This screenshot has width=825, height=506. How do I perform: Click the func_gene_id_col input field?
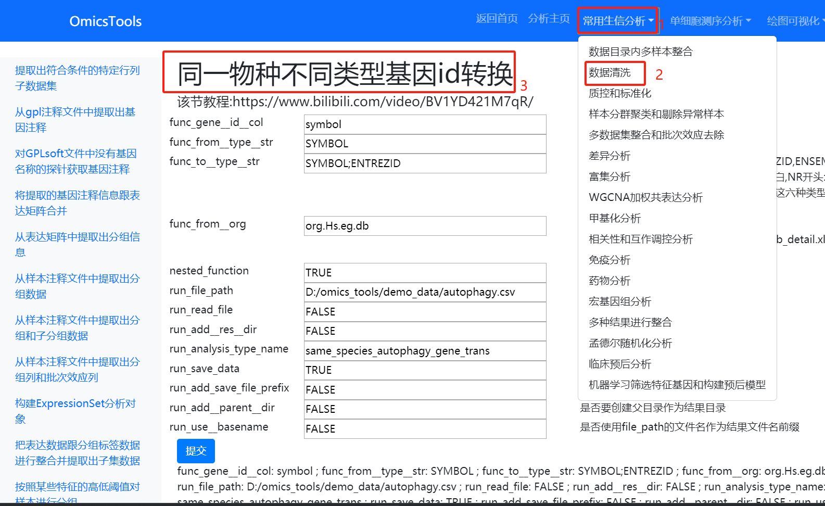[425, 124]
